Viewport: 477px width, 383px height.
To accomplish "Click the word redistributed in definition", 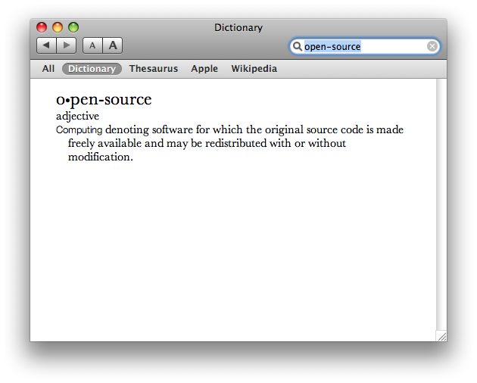I will click(235, 143).
